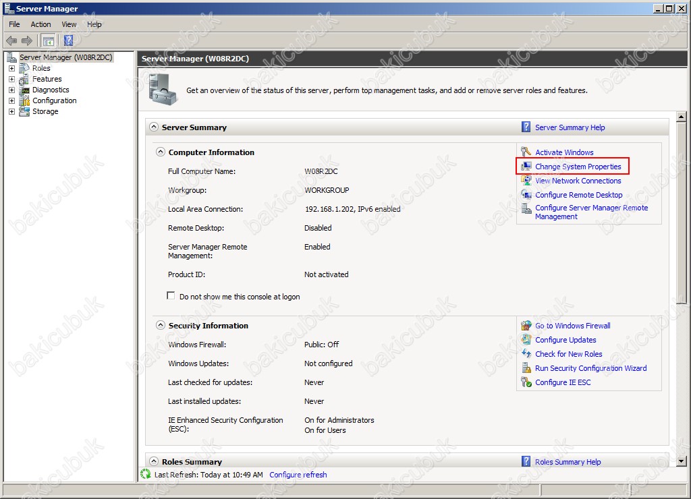691x499 pixels.
Task: Click the Back arrow toolbar icon
Action: (x=11, y=41)
